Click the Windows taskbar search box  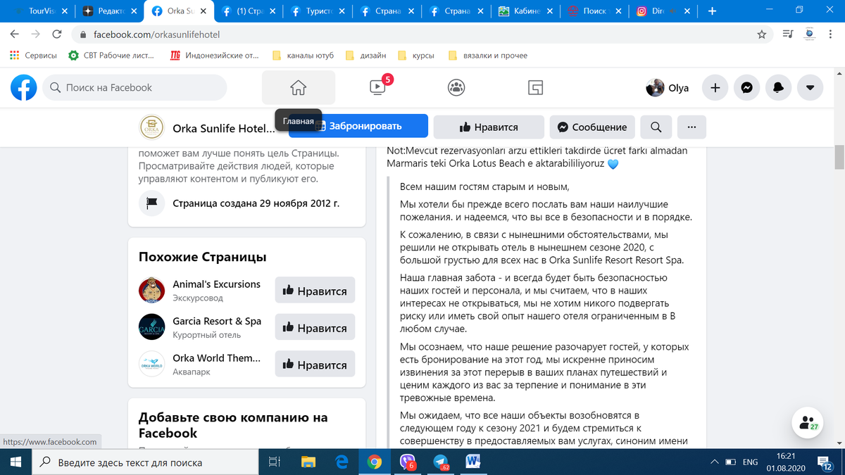146,462
